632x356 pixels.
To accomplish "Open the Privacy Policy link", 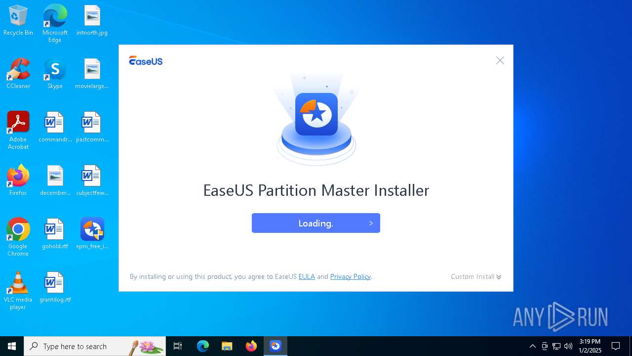I will click(x=351, y=276).
